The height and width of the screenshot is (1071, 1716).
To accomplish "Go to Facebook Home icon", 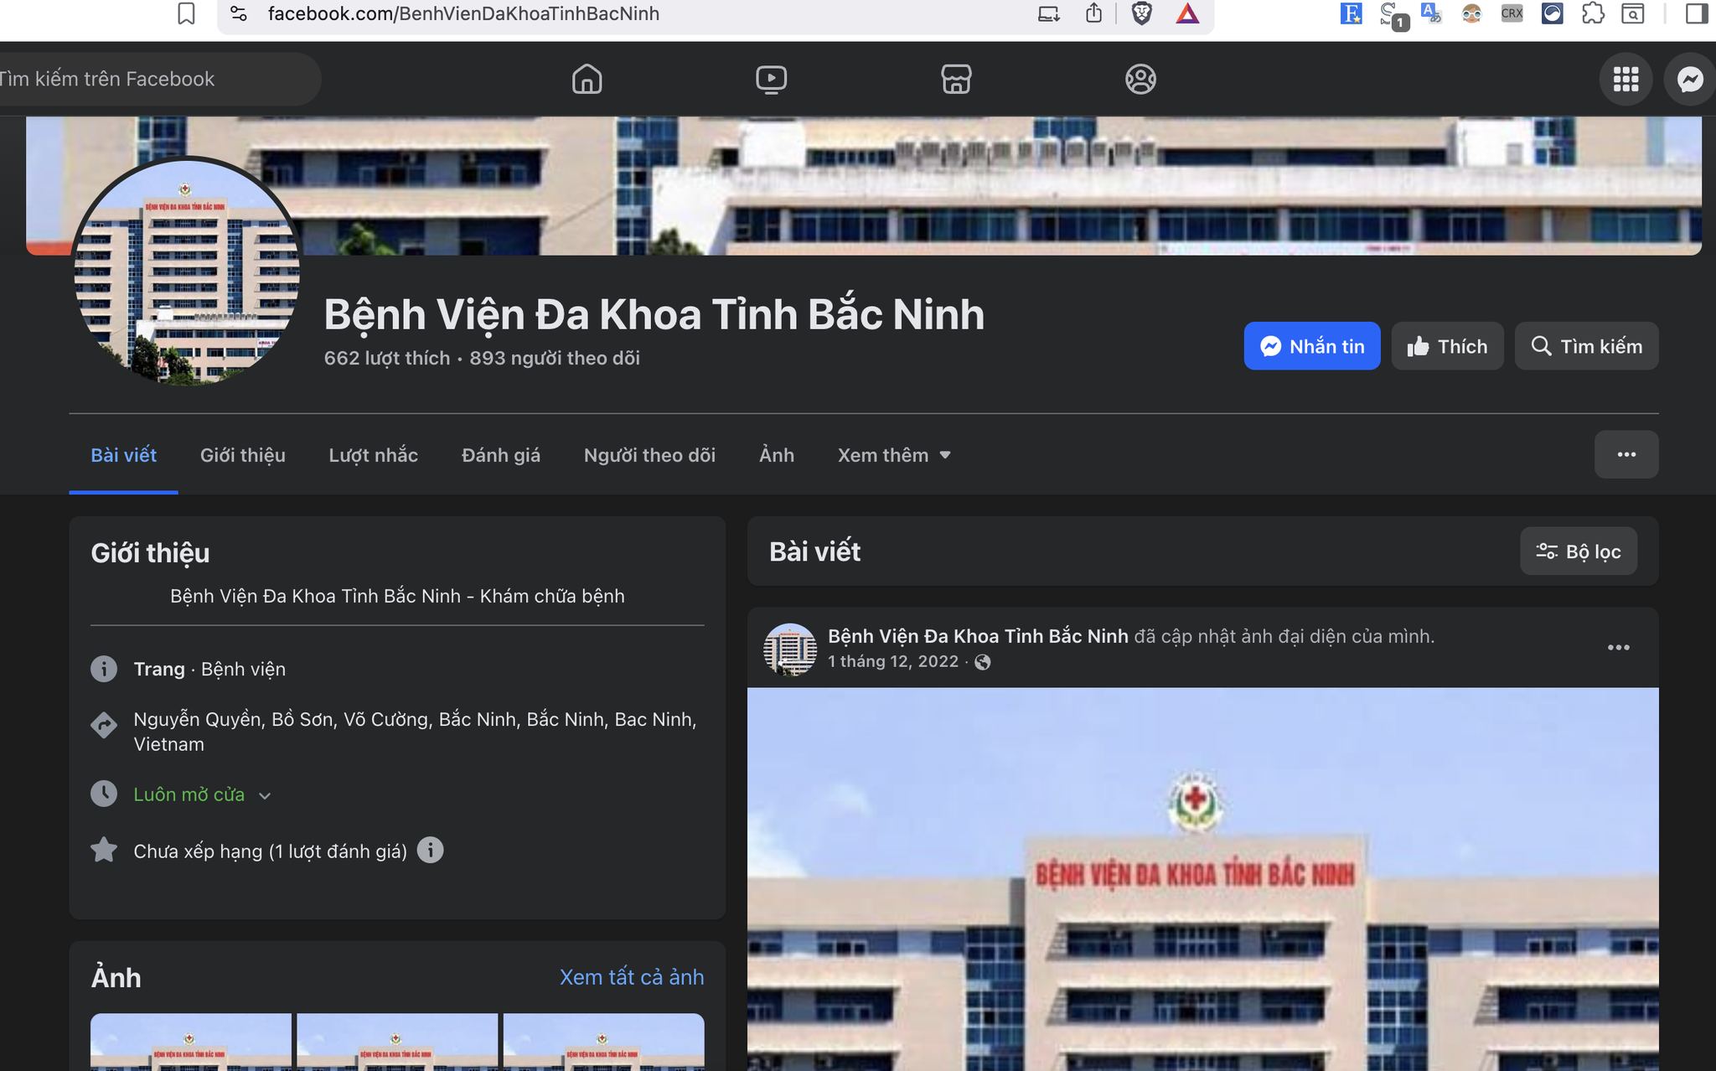I will 587,79.
